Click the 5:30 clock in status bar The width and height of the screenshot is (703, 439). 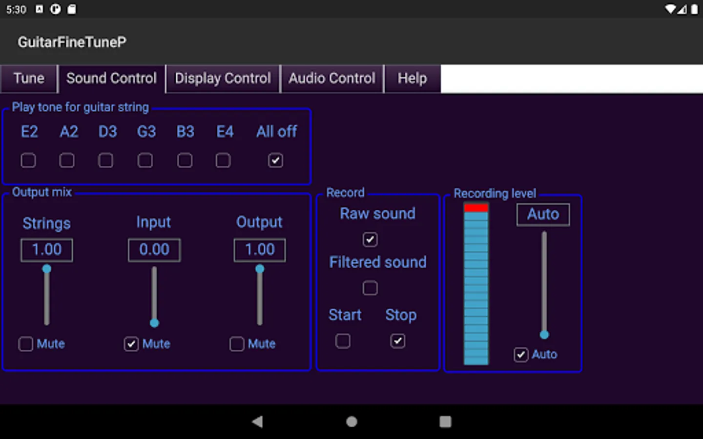coord(16,10)
